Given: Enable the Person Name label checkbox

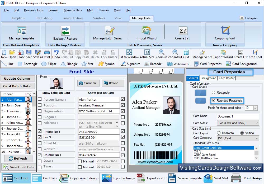Looking at the screenshot, I should [40, 99].
